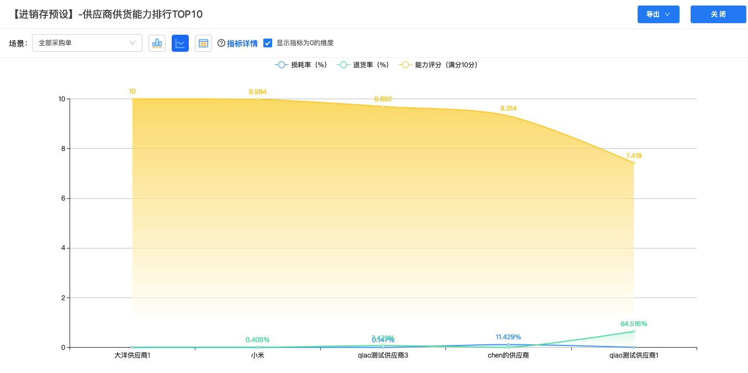Screen dimensions: 748x373
Task: Click the 关闭 close button
Action: tap(718, 14)
